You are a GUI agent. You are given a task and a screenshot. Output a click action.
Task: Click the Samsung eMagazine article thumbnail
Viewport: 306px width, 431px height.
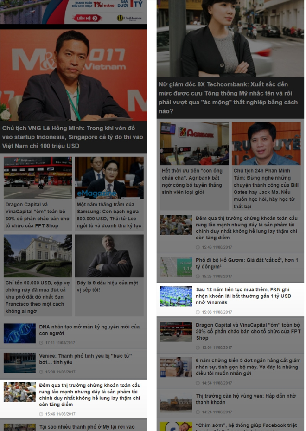click(109, 178)
